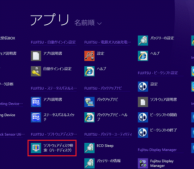Click the ピークシフトの開始 icon
Image resolution: width=194 pixels, height=169 pixels.
(x=143, y=117)
